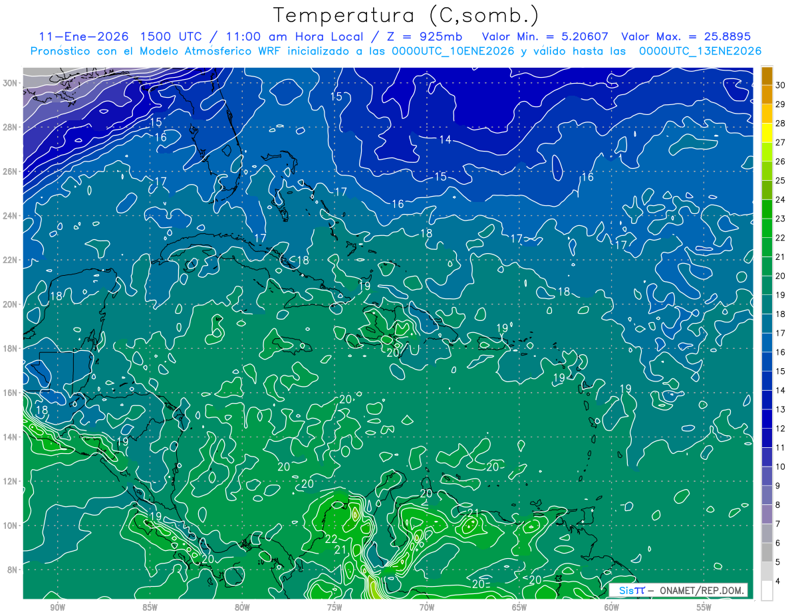The height and width of the screenshot is (616, 798).
Task: Click the lime swatch between 26 and 27
Action: pyautogui.click(x=767, y=152)
